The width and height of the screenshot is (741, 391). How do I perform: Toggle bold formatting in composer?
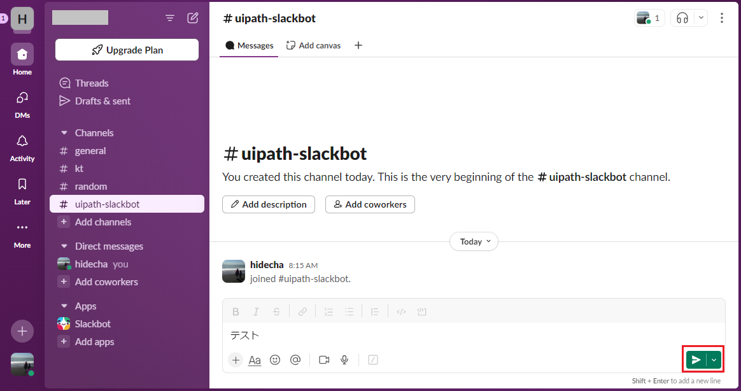point(236,311)
